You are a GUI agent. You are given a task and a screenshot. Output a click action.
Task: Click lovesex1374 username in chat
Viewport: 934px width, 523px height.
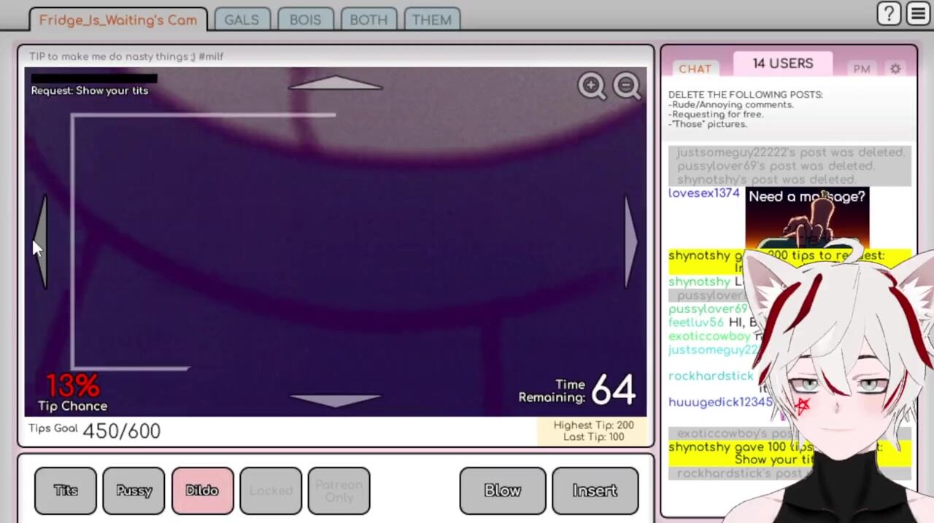[703, 193]
